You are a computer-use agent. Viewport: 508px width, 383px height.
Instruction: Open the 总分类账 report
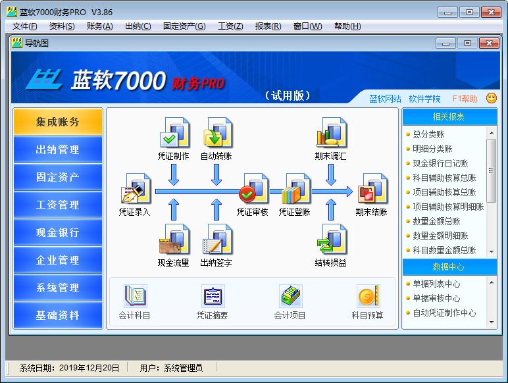tap(428, 134)
